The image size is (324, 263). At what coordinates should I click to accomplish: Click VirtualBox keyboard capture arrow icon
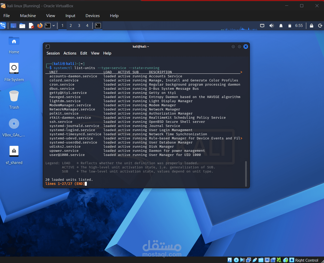292,260
